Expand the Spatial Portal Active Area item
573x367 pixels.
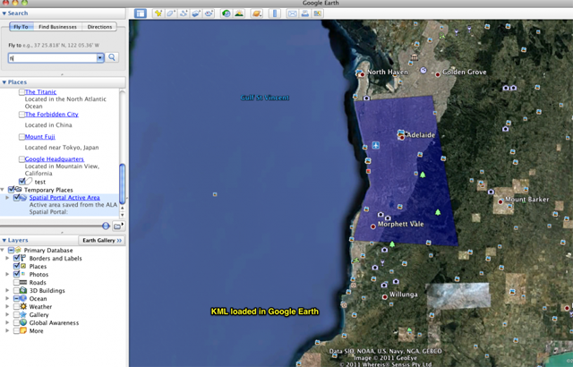pyautogui.click(x=6, y=197)
